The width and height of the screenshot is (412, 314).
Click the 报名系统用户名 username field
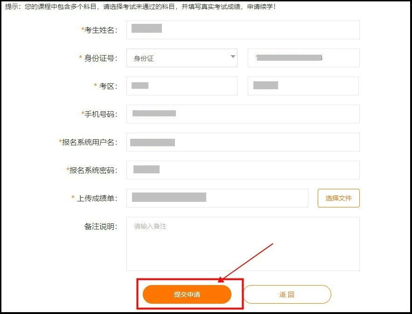[243, 142]
